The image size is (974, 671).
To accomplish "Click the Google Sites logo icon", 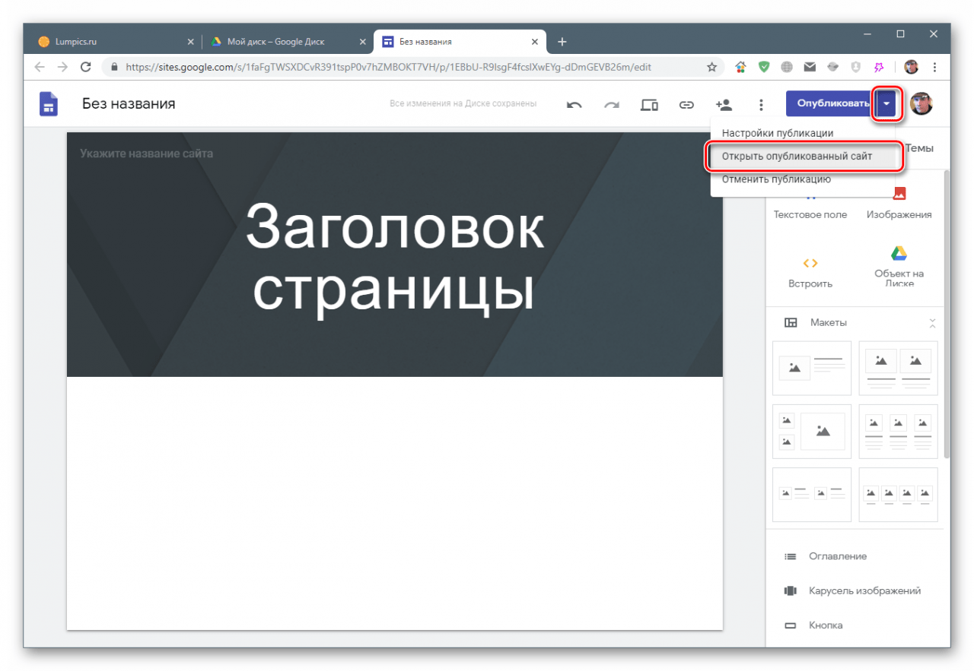I will coord(49,104).
